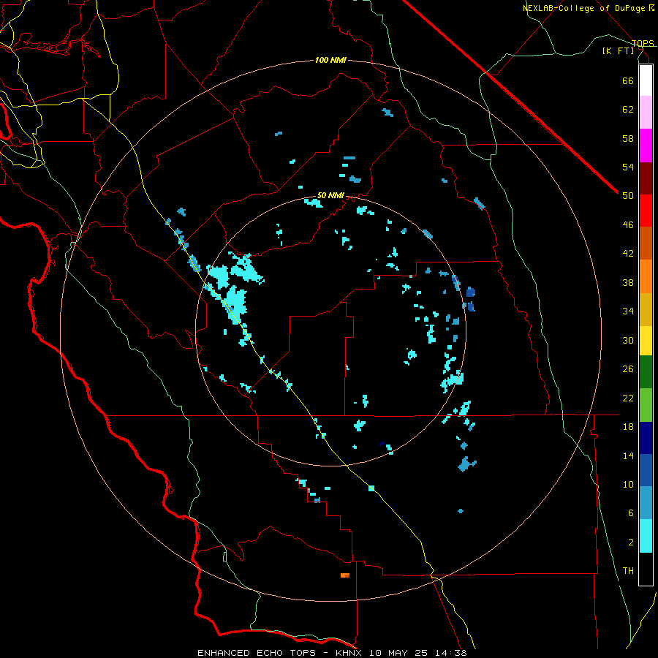Click the lone orange echo pixel
The width and height of the screenshot is (658, 658).
coord(345,575)
